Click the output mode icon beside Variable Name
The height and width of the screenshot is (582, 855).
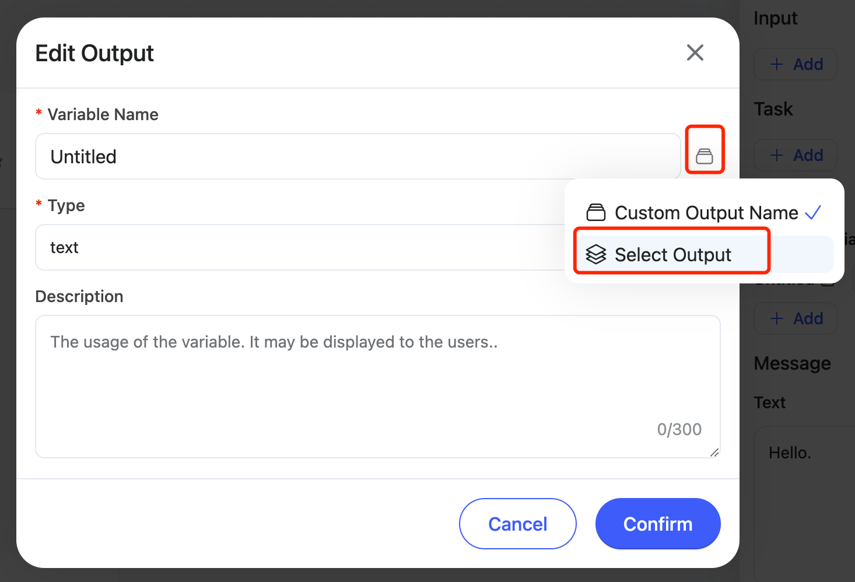pyautogui.click(x=705, y=156)
